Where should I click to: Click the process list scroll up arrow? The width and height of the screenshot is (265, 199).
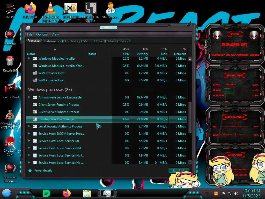(x=190, y=59)
